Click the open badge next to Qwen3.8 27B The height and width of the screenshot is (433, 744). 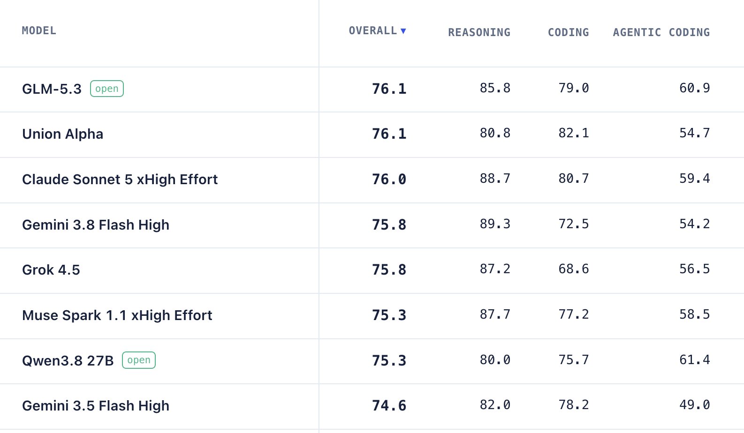pos(139,360)
